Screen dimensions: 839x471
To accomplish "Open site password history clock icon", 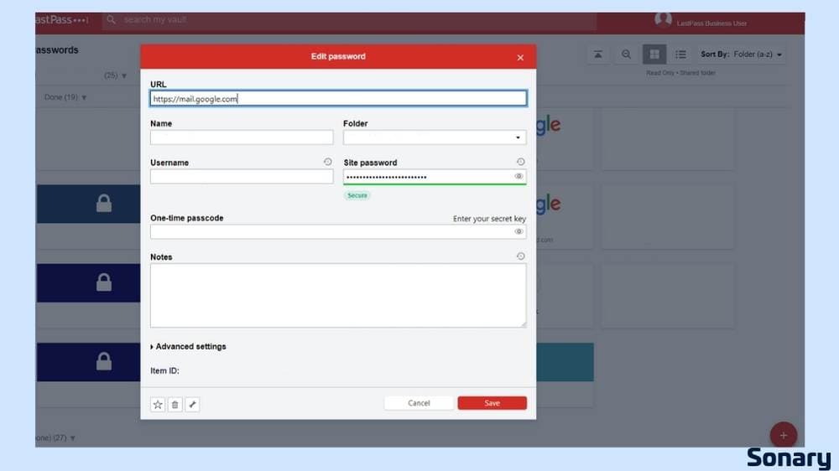I will tap(520, 162).
